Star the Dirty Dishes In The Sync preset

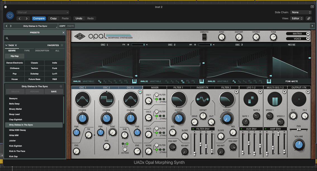(x=61, y=86)
